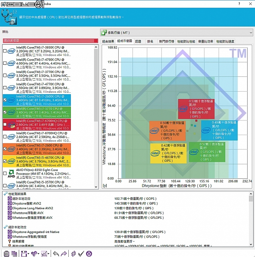
Task: Click processor list scrollbar up arrow
Action: 96,47
